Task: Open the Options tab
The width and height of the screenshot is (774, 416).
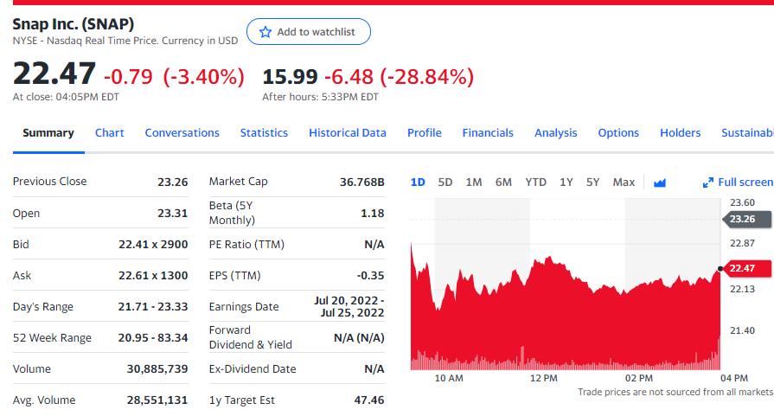Action: click(x=618, y=132)
